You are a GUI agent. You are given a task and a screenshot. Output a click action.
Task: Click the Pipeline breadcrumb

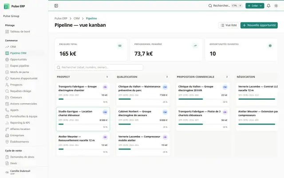[x=91, y=18]
